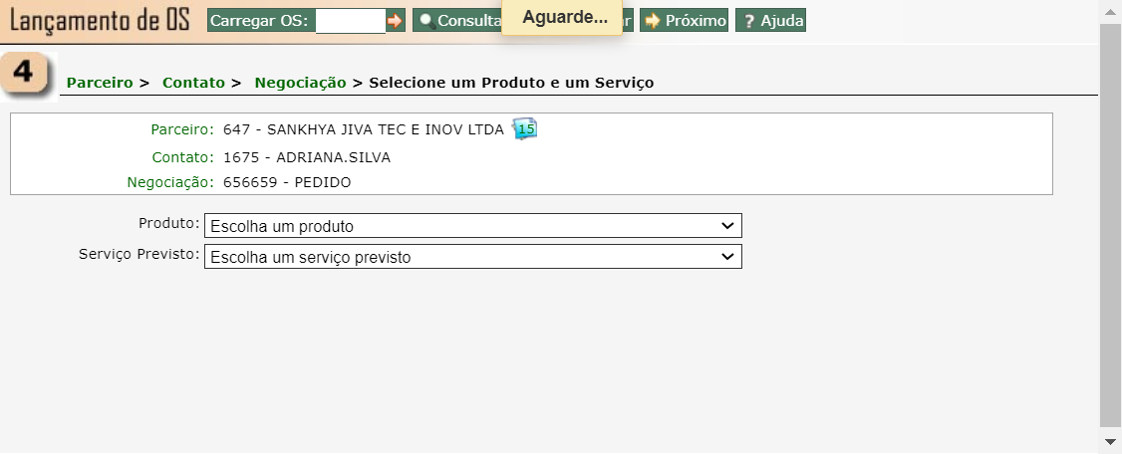This screenshot has height=454, width=1122.
Task: Click the Consultar magnifier icon
Action: pos(427,22)
